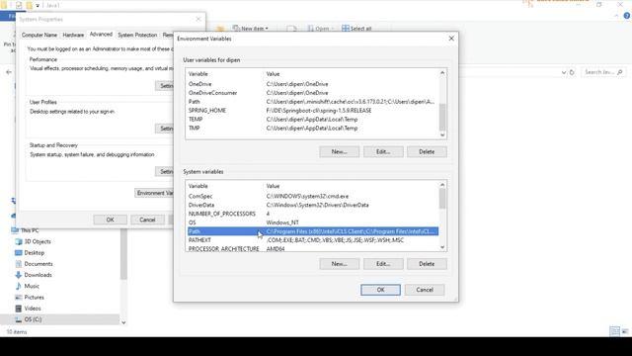Screen dimensions: 632x356
Task: Click the Explorer search box
Action: [x=603, y=72]
